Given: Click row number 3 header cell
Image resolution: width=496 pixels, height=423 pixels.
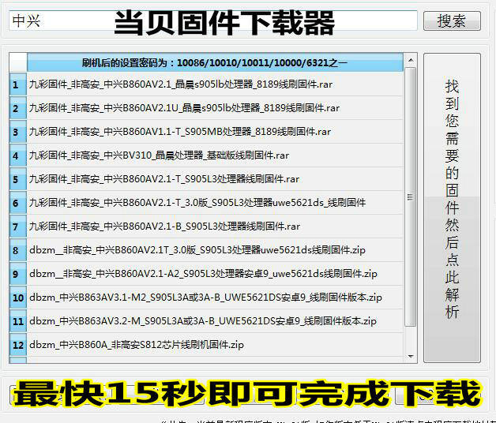Looking at the screenshot, I should click(18, 132).
